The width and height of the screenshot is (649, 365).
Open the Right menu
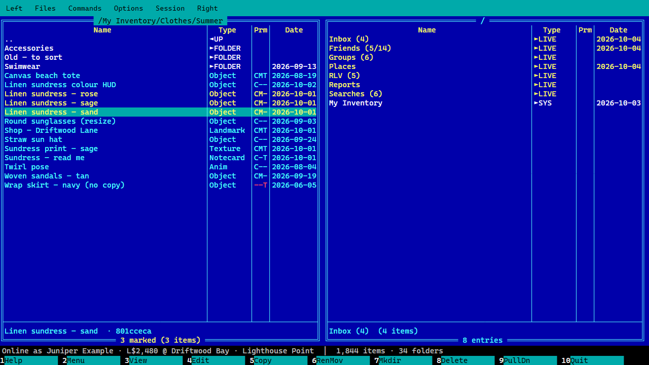[207, 8]
